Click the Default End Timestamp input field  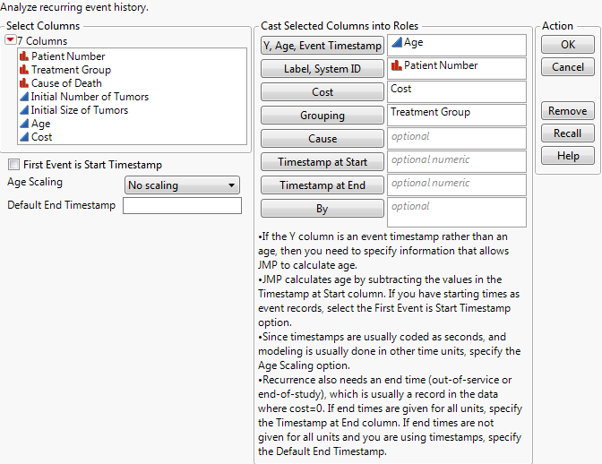pyautogui.click(x=182, y=206)
